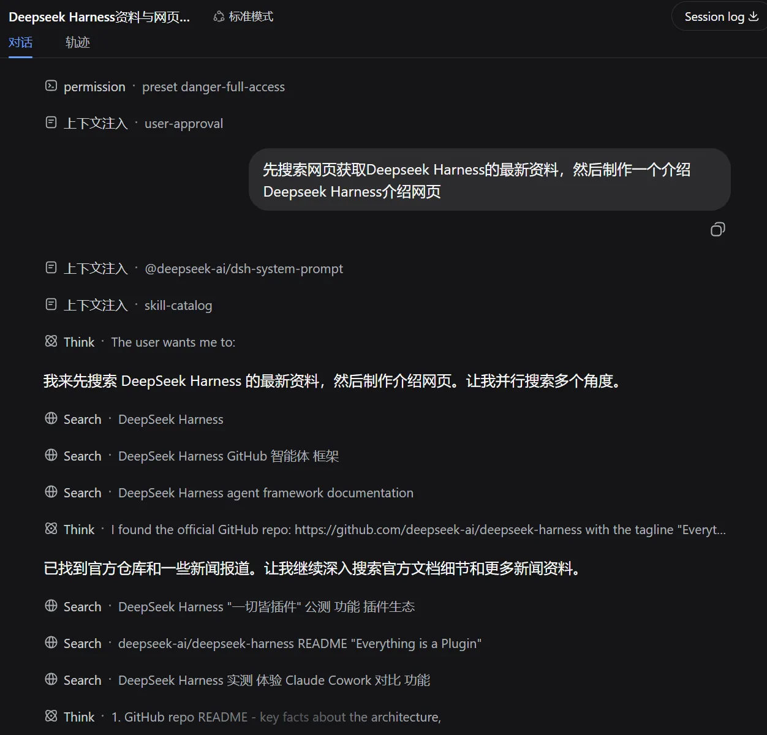This screenshot has height=735, width=767.
Task: Click the globe icon for "DeepSeek Harness" search
Action: coord(51,418)
